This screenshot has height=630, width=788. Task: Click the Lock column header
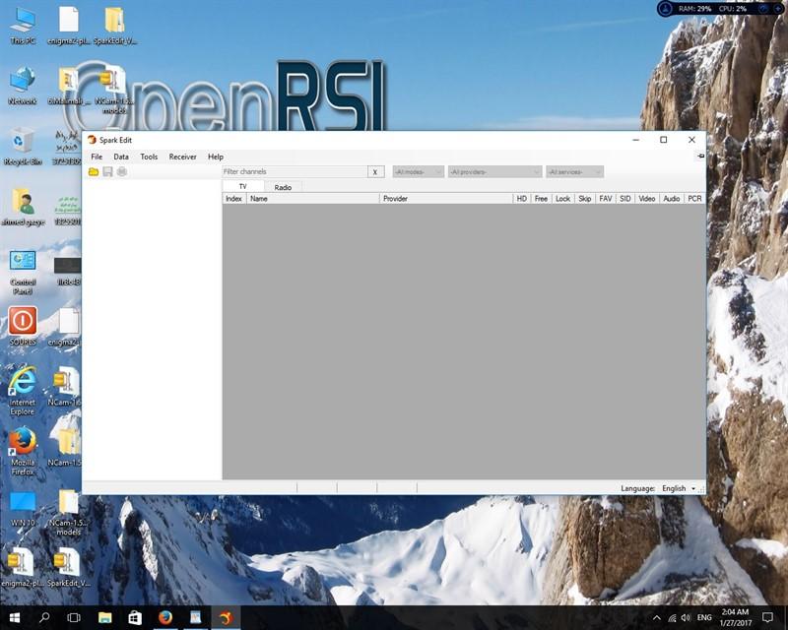562,199
